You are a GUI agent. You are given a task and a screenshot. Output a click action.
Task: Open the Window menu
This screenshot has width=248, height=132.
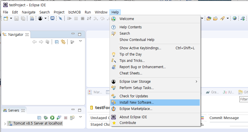[101, 12]
